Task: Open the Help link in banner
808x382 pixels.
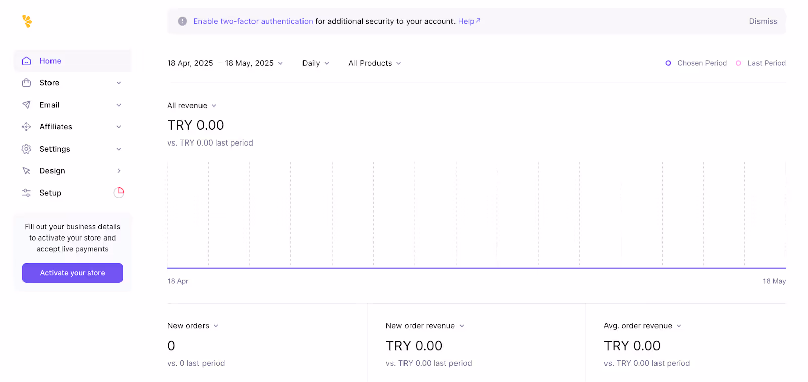Action: click(x=469, y=21)
